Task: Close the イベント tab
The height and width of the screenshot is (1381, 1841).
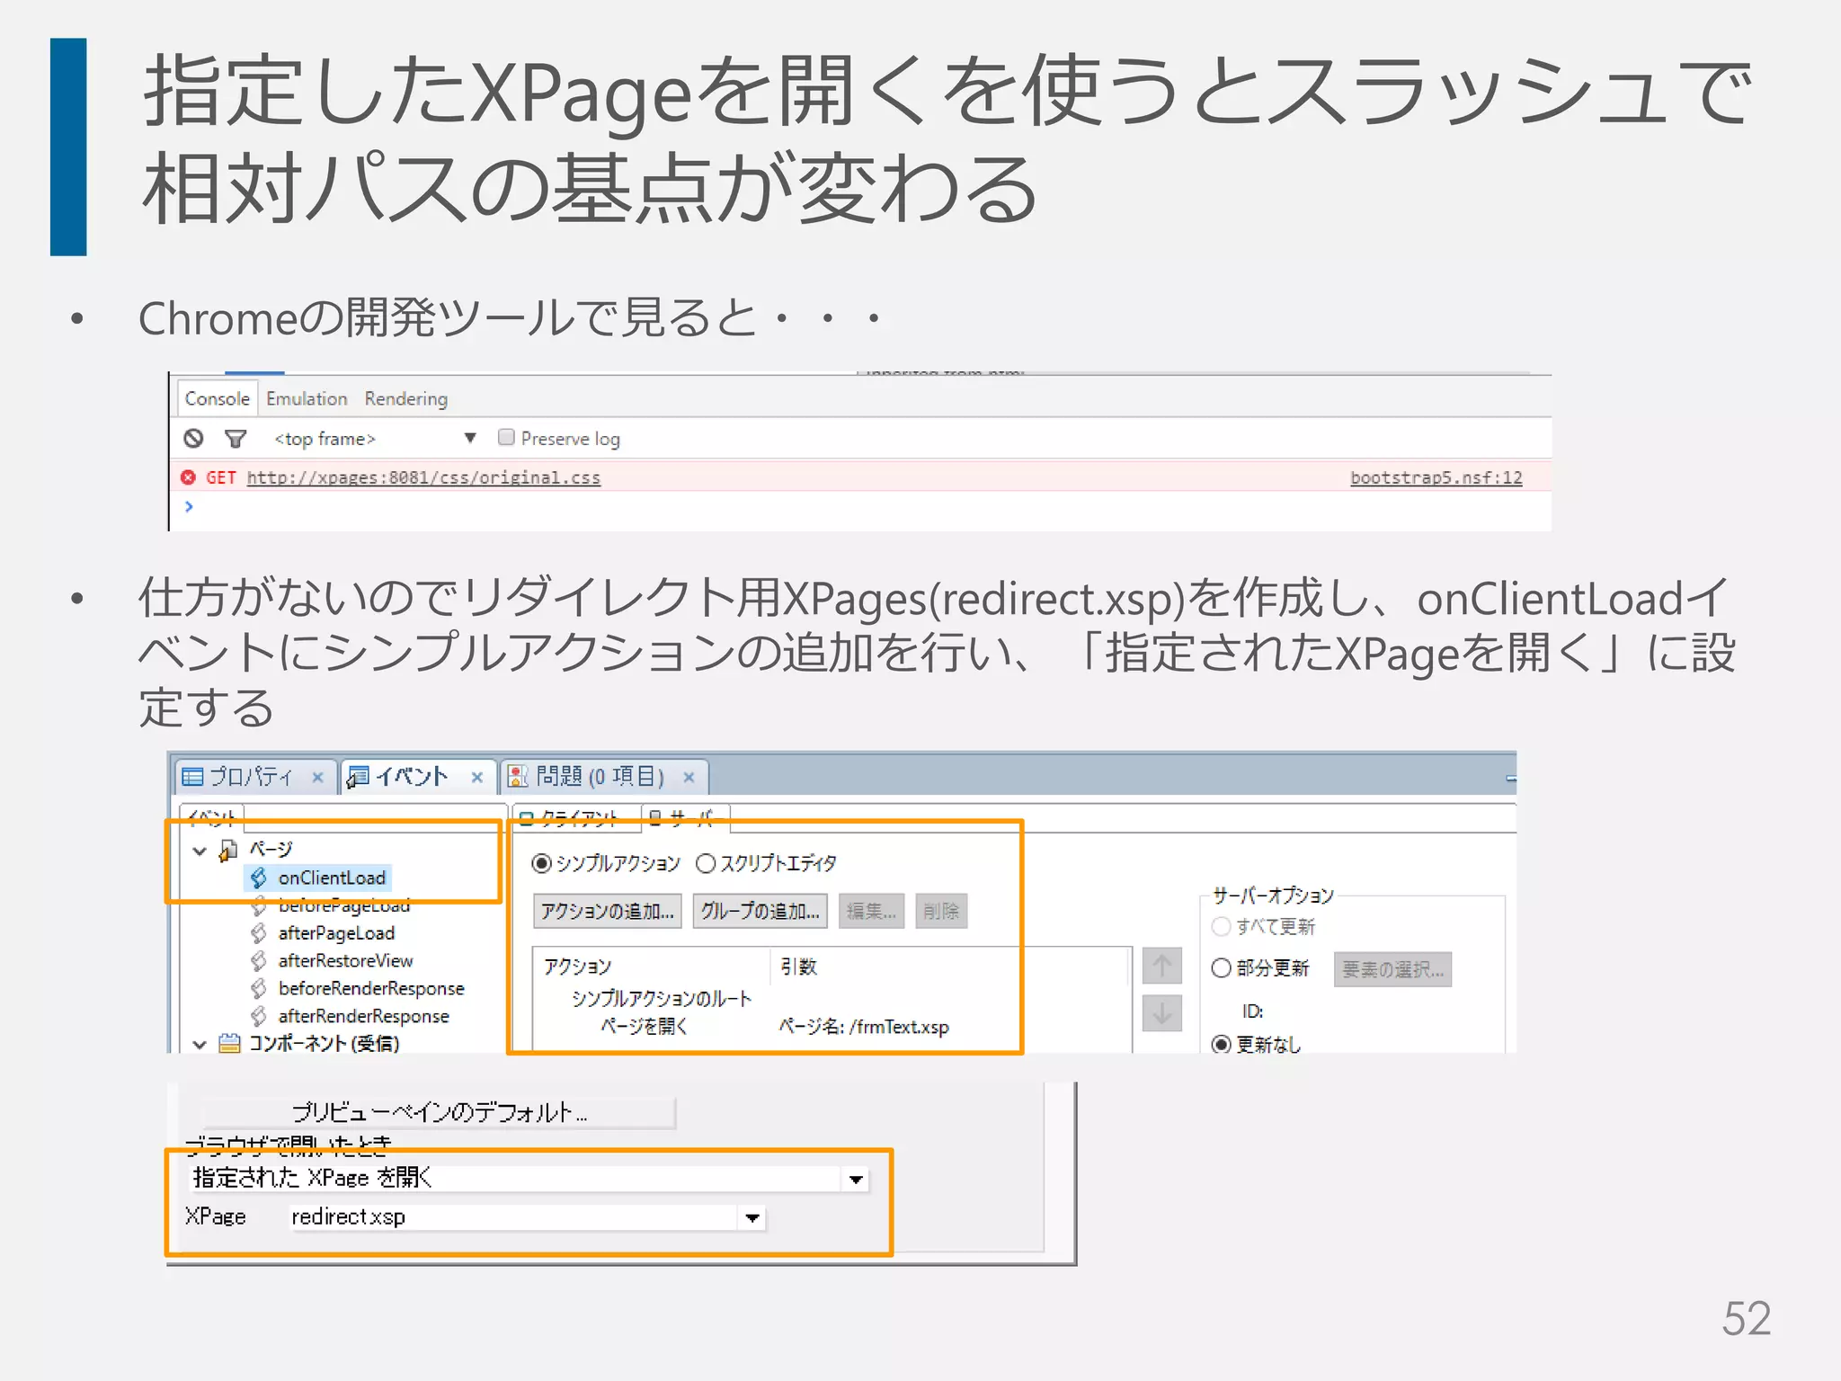Action: pyautogui.click(x=477, y=778)
